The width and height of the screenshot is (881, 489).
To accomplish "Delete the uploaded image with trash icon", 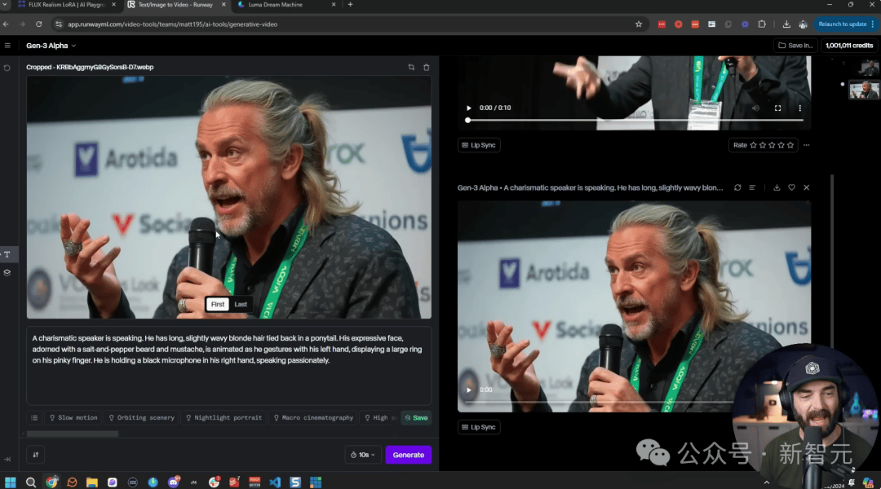I will (426, 67).
